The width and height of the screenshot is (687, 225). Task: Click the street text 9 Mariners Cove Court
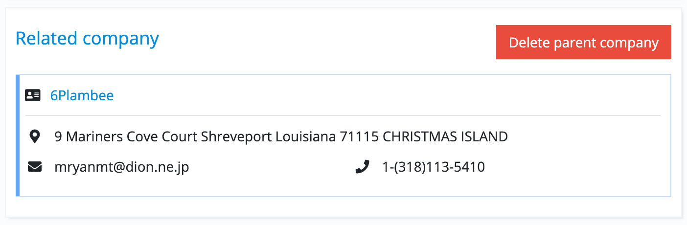click(x=127, y=136)
